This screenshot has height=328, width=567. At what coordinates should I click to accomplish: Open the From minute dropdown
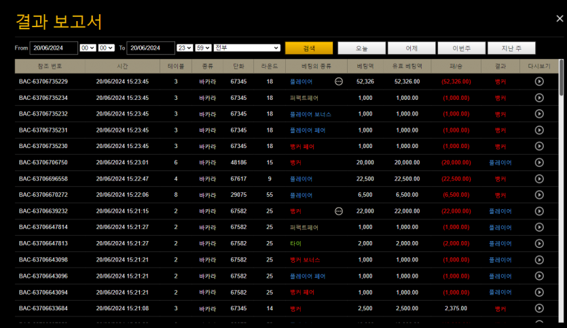107,48
